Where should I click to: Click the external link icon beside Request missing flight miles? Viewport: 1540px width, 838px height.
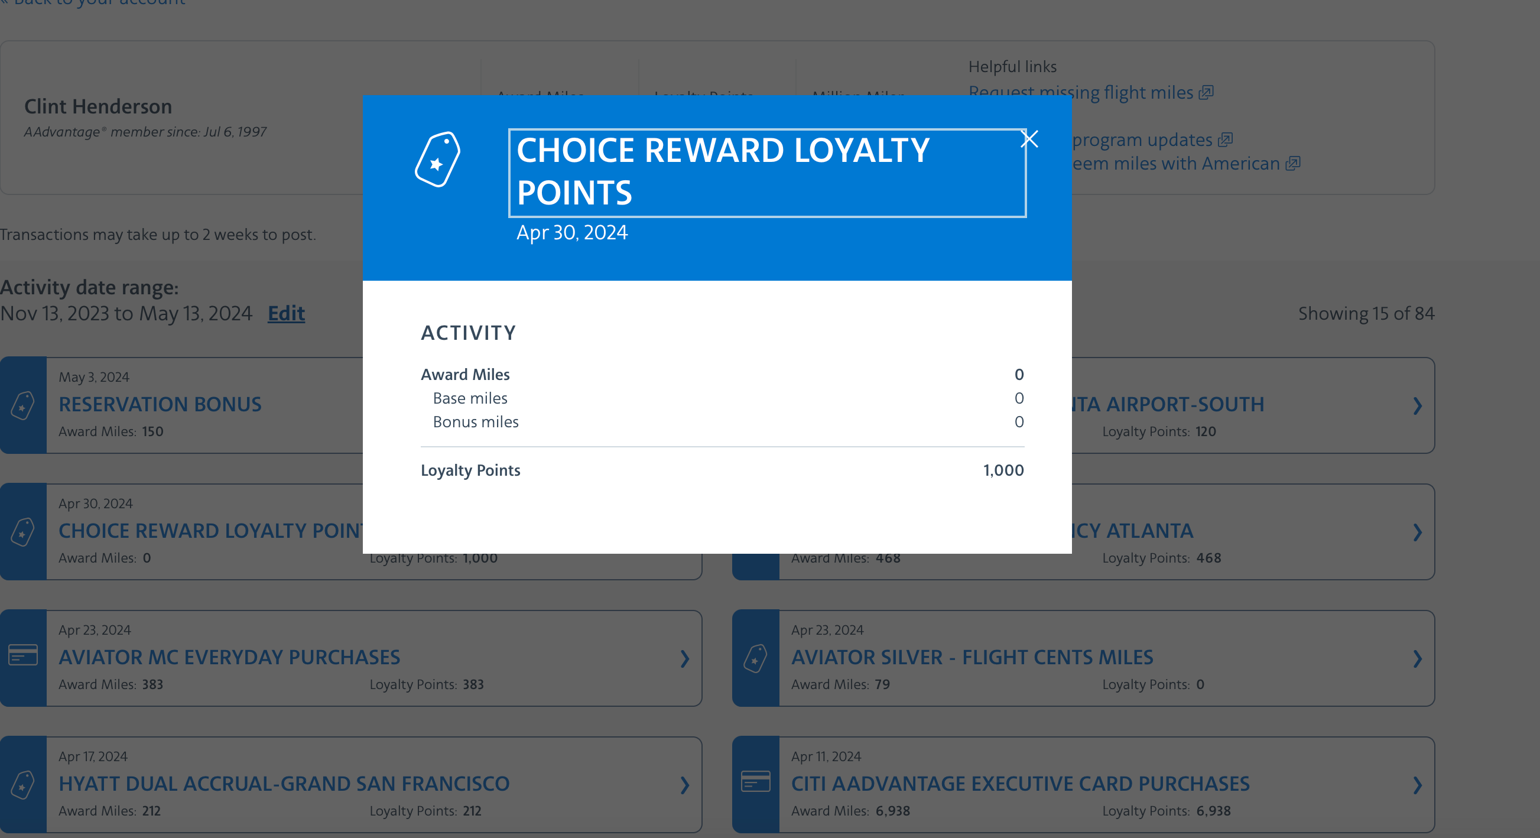pos(1207,93)
